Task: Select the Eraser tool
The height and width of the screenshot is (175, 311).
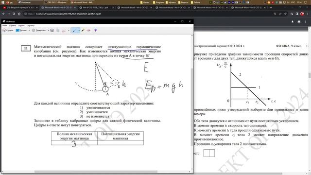Action: (88, 30)
